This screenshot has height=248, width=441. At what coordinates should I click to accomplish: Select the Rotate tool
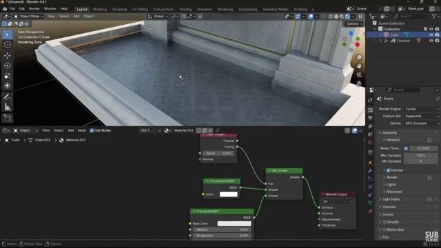(x=8, y=65)
